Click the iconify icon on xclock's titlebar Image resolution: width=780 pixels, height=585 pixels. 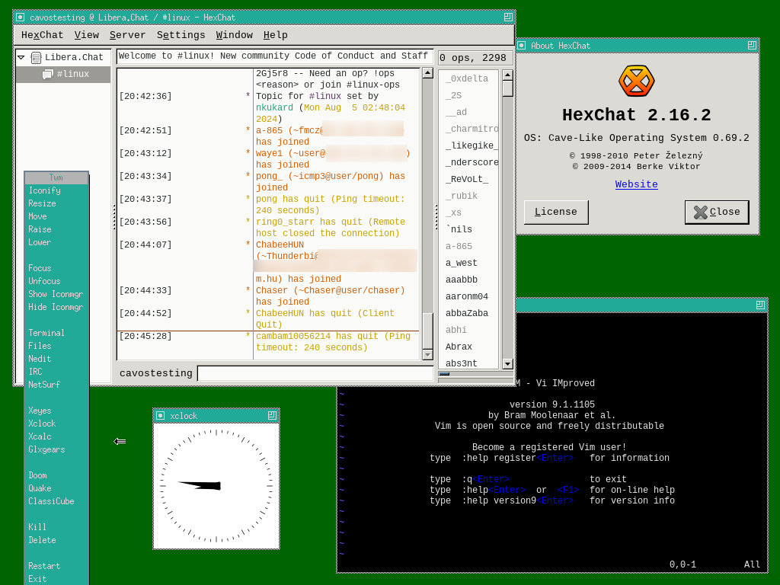[161, 415]
